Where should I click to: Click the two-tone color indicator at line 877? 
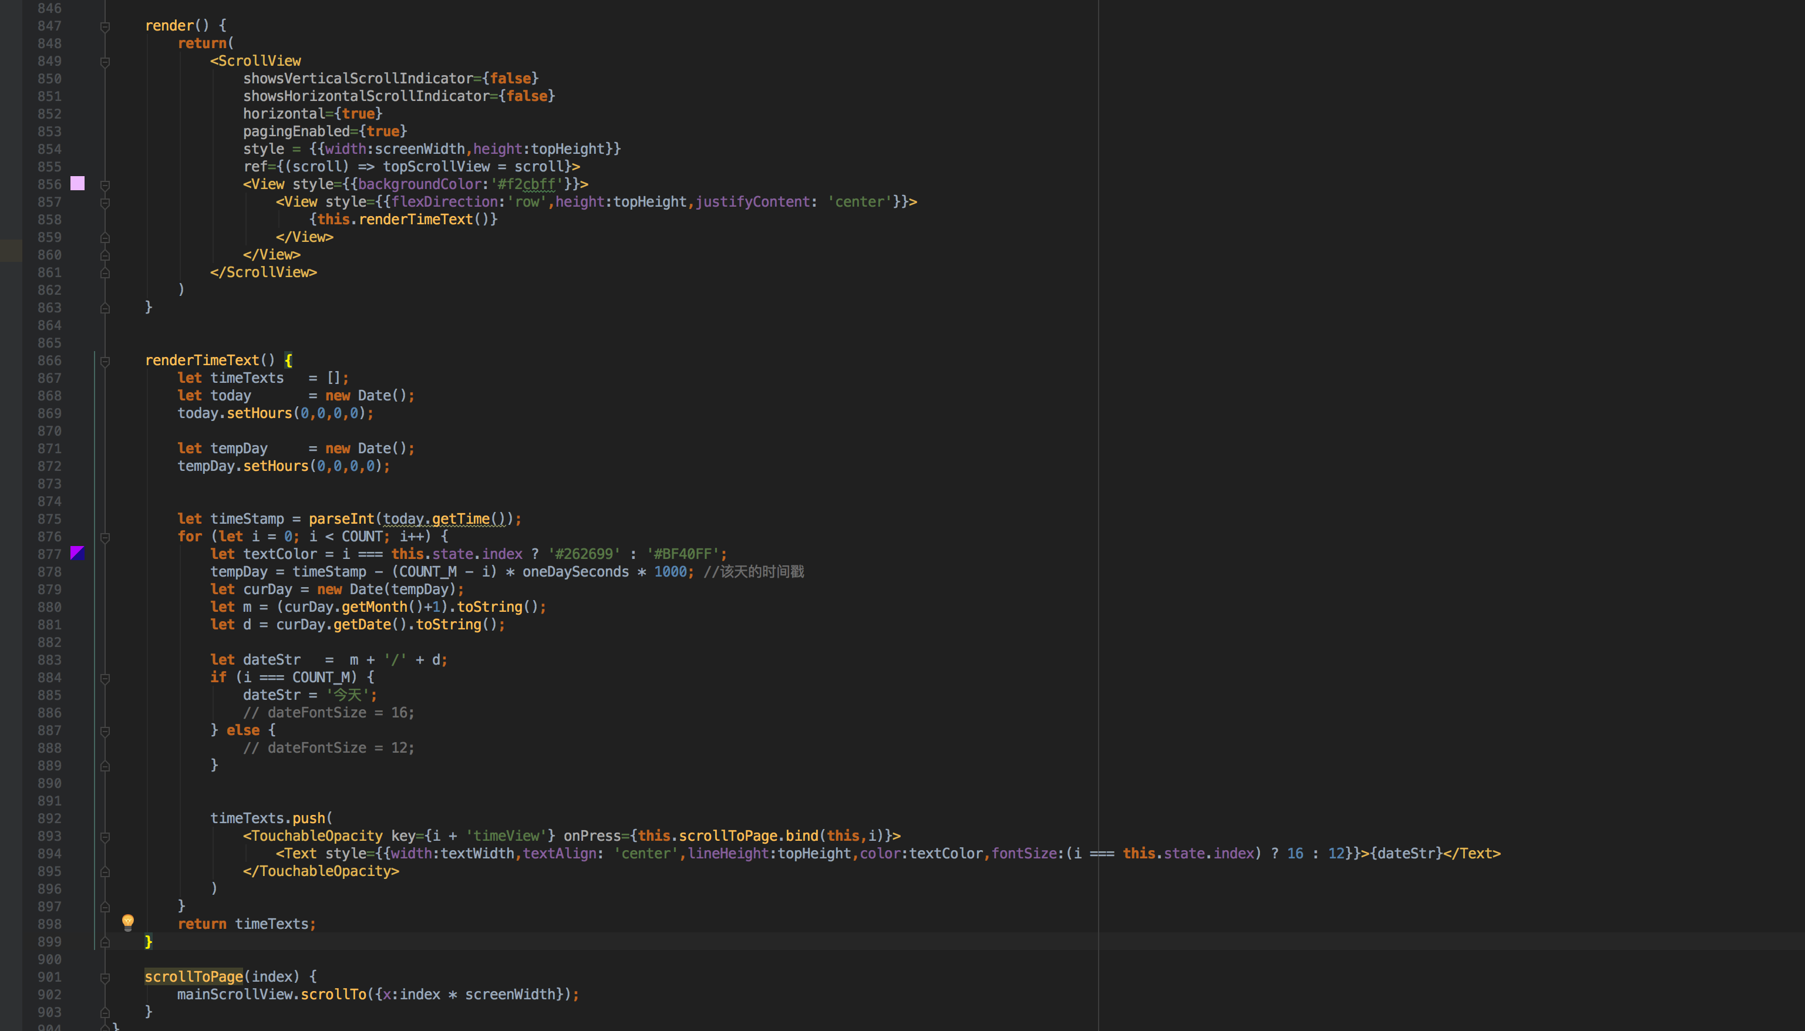pos(78,554)
